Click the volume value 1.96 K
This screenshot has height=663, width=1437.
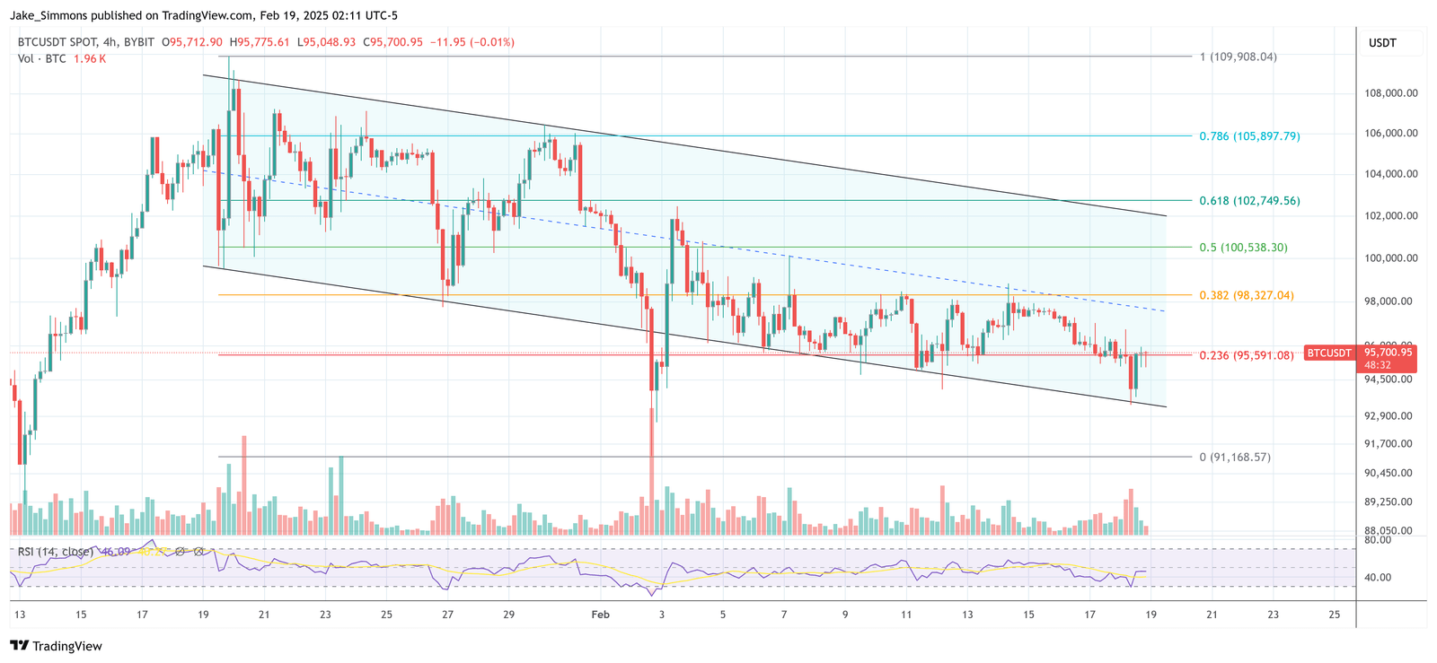tap(90, 58)
